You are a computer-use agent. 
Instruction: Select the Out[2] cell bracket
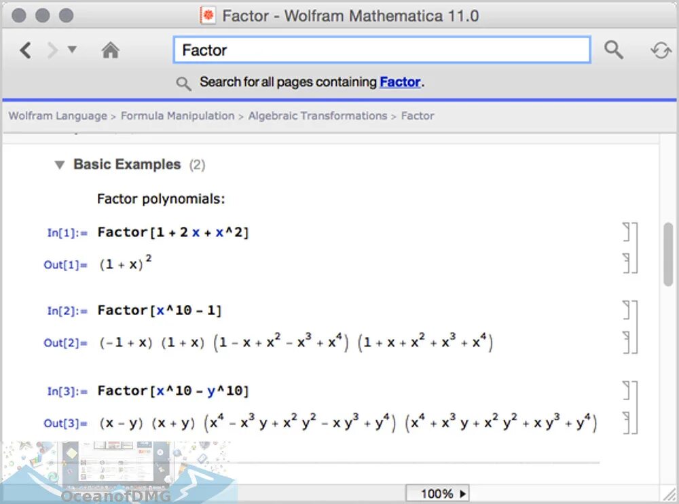point(627,342)
